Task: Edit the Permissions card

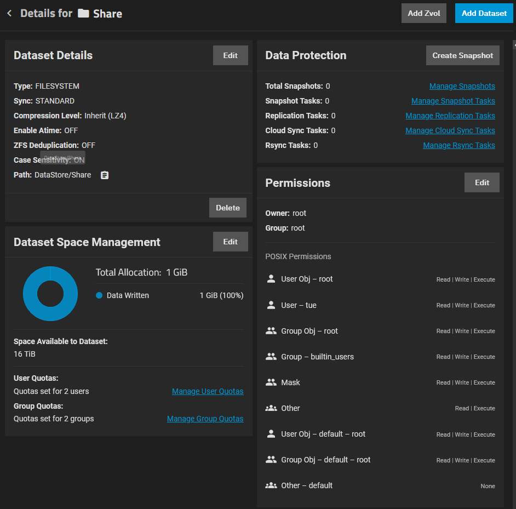Action: tap(482, 182)
